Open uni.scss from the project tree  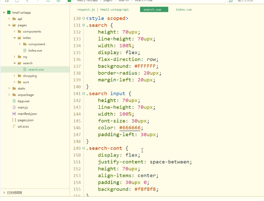(x=23, y=126)
